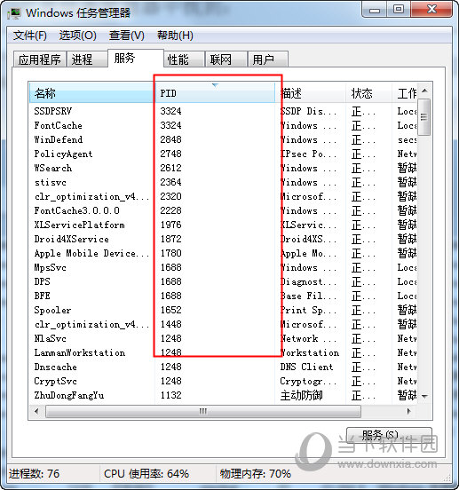Select clr_optimization_v4 row with PID 1448
Screen dimensions: 459x490
click(x=223, y=325)
